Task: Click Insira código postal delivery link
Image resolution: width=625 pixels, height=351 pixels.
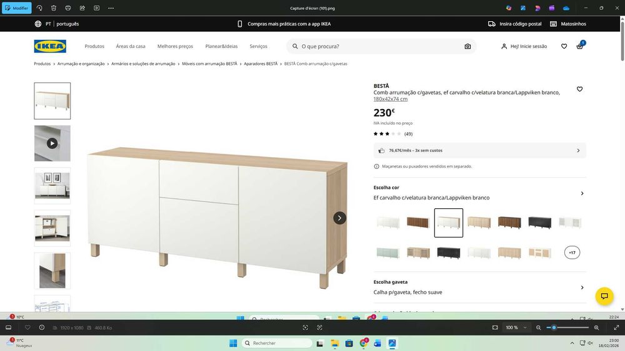Action: (x=514, y=24)
